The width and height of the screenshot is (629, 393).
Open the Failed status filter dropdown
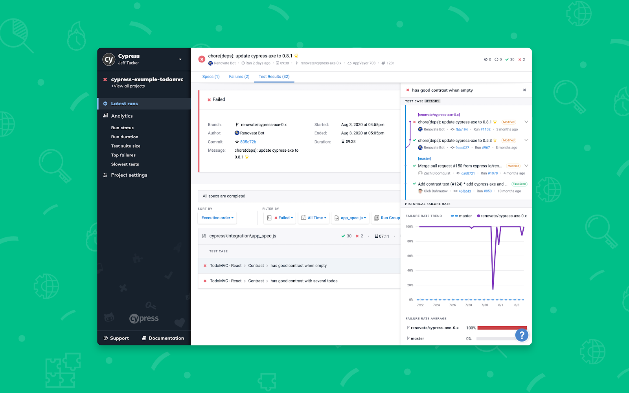[280, 218]
